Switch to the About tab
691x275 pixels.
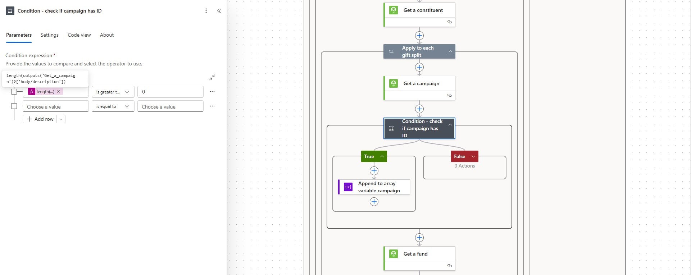[x=107, y=35]
